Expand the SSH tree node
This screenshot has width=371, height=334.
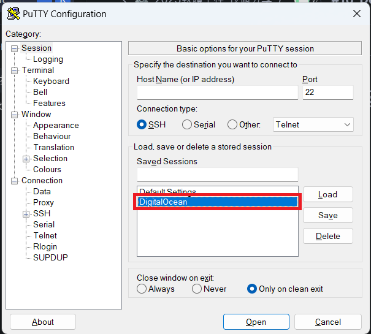[x=26, y=214]
